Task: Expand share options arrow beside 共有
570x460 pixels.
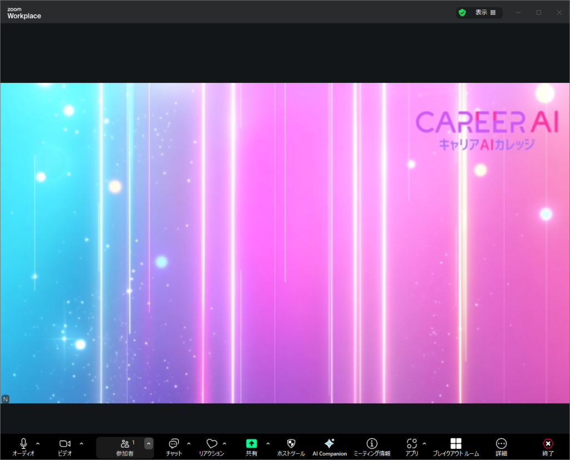Action: [x=268, y=444]
